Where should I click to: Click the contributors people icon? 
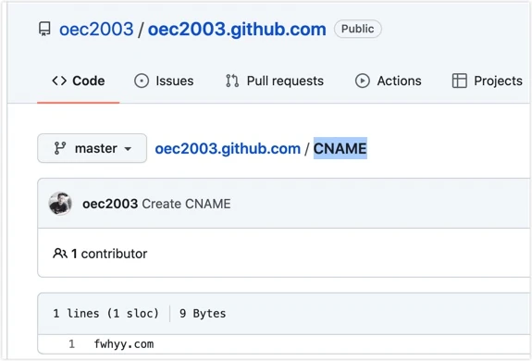[60, 254]
